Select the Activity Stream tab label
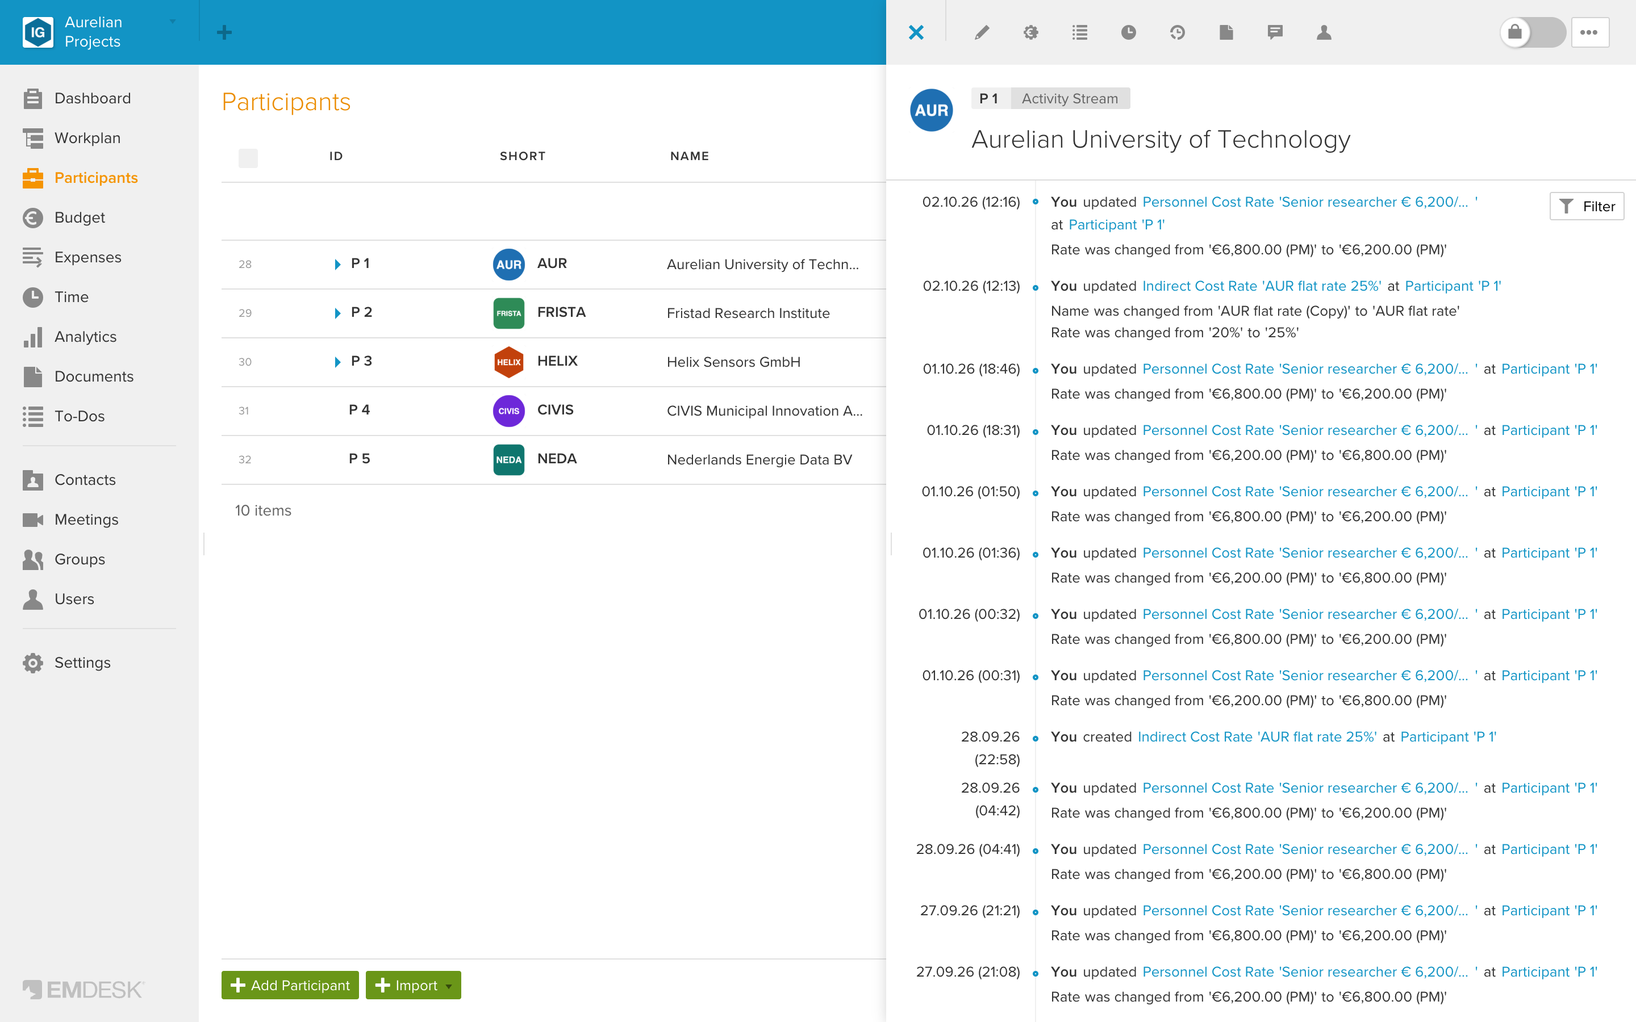Image resolution: width=1636 pixels, height=1022 pixels. [x=1070, y=99]
